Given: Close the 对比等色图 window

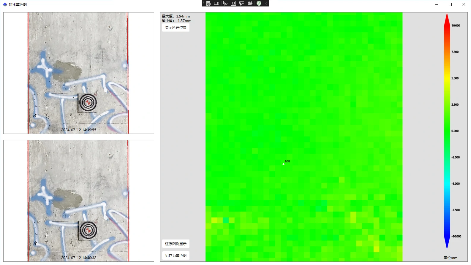Looking at the screenshot, I should tap(464, 4).
